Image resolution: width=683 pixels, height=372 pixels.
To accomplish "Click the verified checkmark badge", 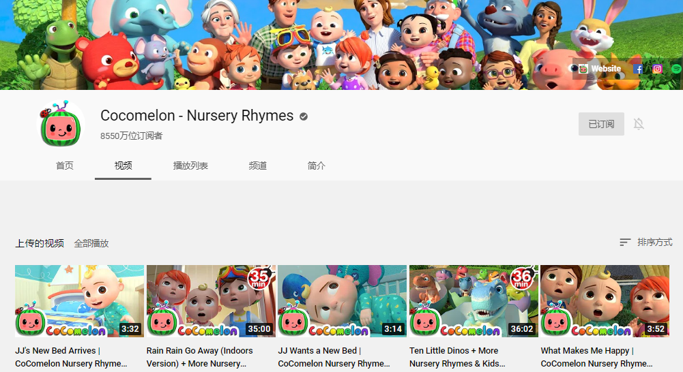I will point(304,117).
